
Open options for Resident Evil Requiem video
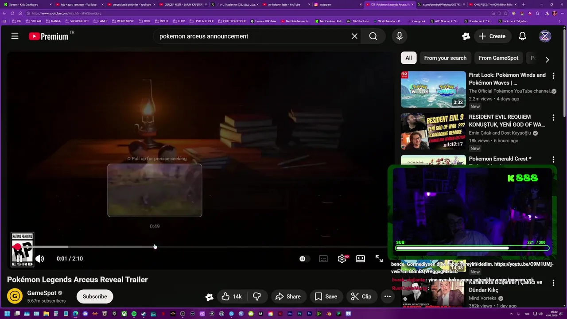(x=553, y=117)
